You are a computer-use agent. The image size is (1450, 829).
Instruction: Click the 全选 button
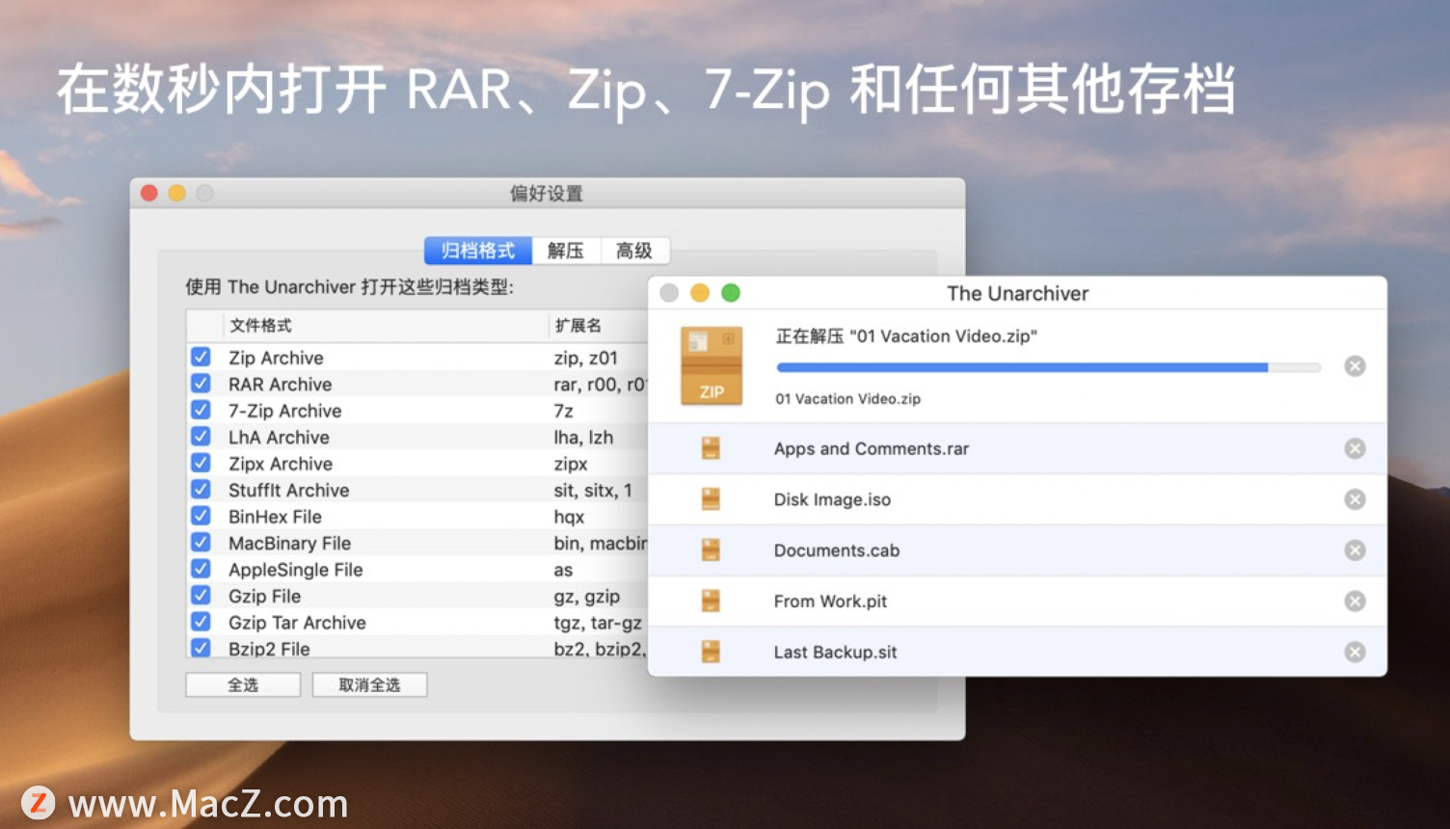click(x=243, y=684)
